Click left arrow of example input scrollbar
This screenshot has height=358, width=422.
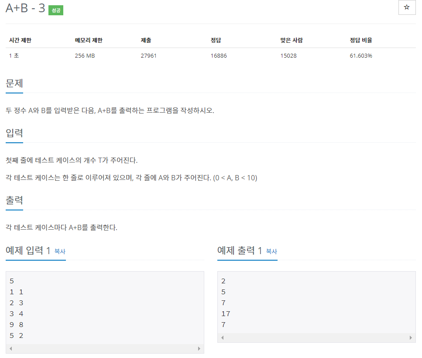click(x=11, y=348)
